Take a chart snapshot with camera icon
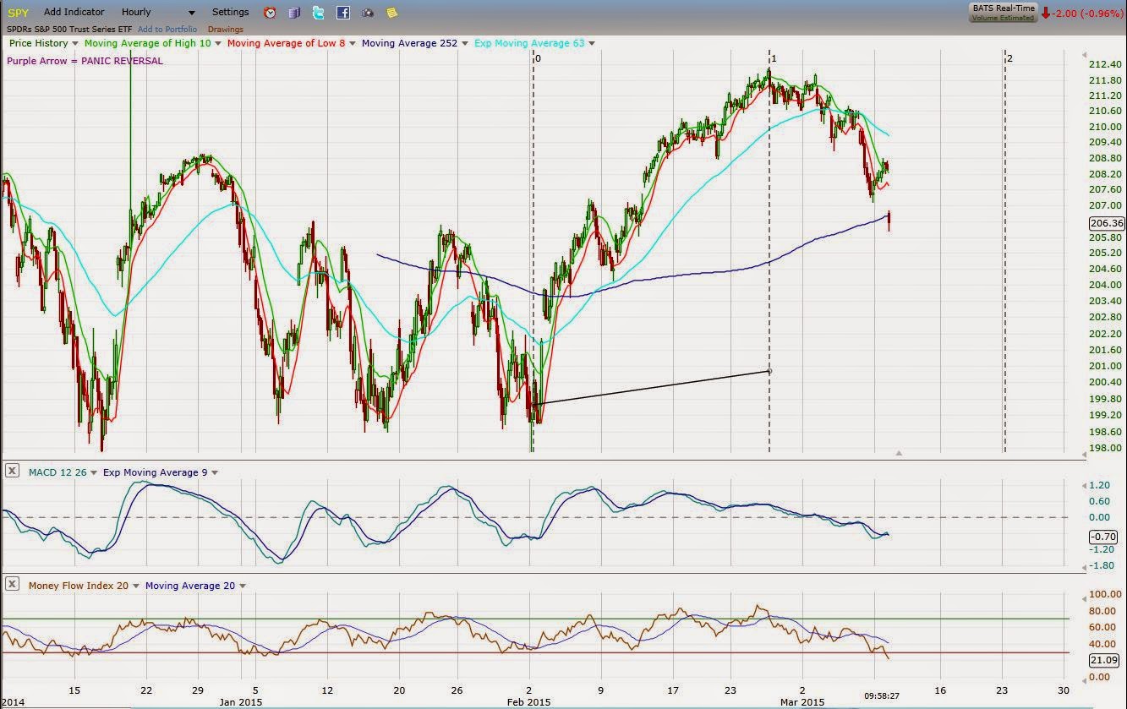Screen dimensions: 1127x709 coord(367,13)
